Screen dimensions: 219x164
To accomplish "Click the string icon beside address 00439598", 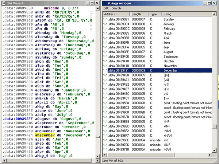I will [105, 103].
